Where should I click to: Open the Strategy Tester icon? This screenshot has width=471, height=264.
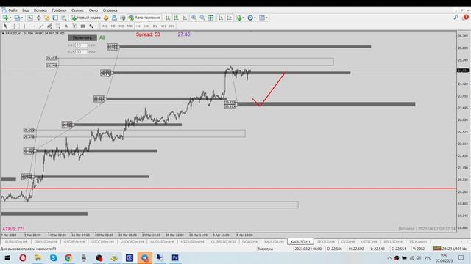(x=64, y=18)
